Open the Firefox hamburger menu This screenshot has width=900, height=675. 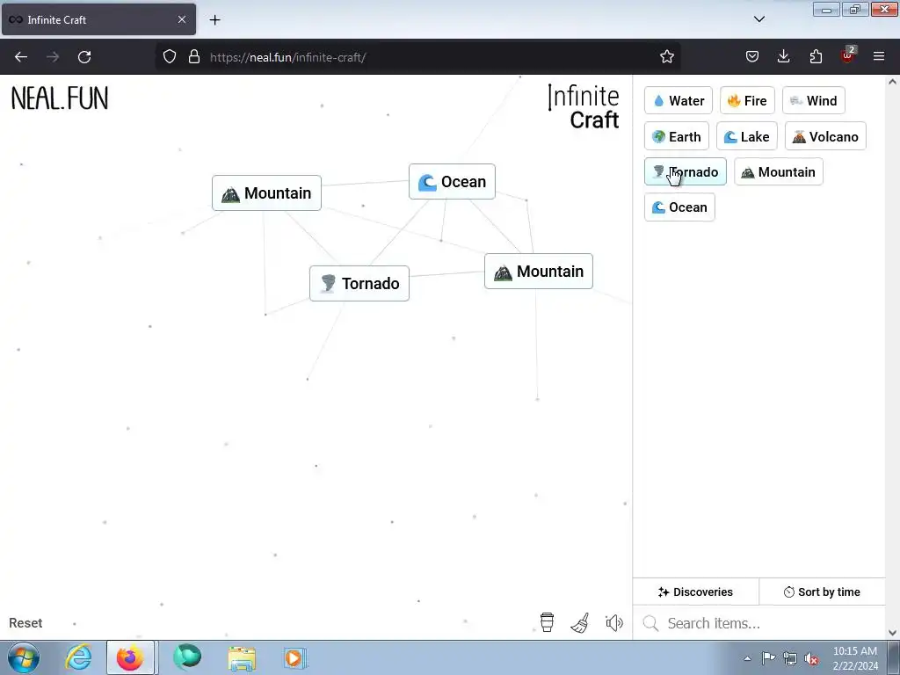pos(879,56)
